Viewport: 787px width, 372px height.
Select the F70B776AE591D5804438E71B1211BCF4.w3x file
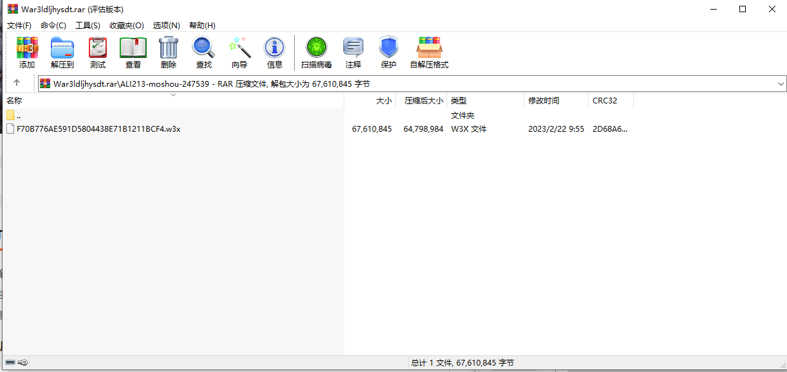98,128
